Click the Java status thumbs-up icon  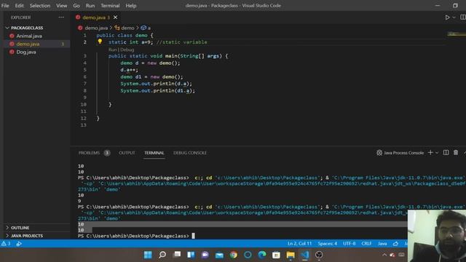pyautogui.click(x=395, y=244)
